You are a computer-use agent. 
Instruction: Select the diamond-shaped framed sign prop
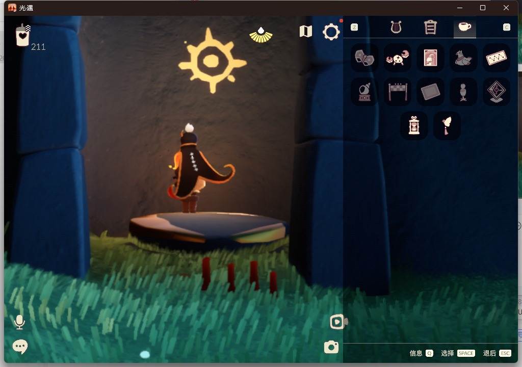tap(496, 92)
